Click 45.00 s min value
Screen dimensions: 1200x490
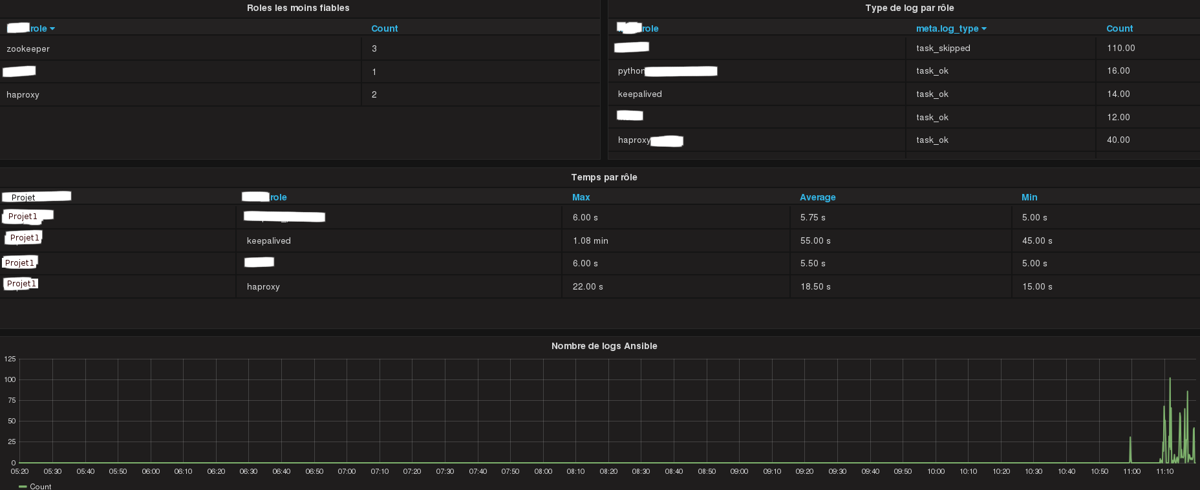[x=1036, y=240]
